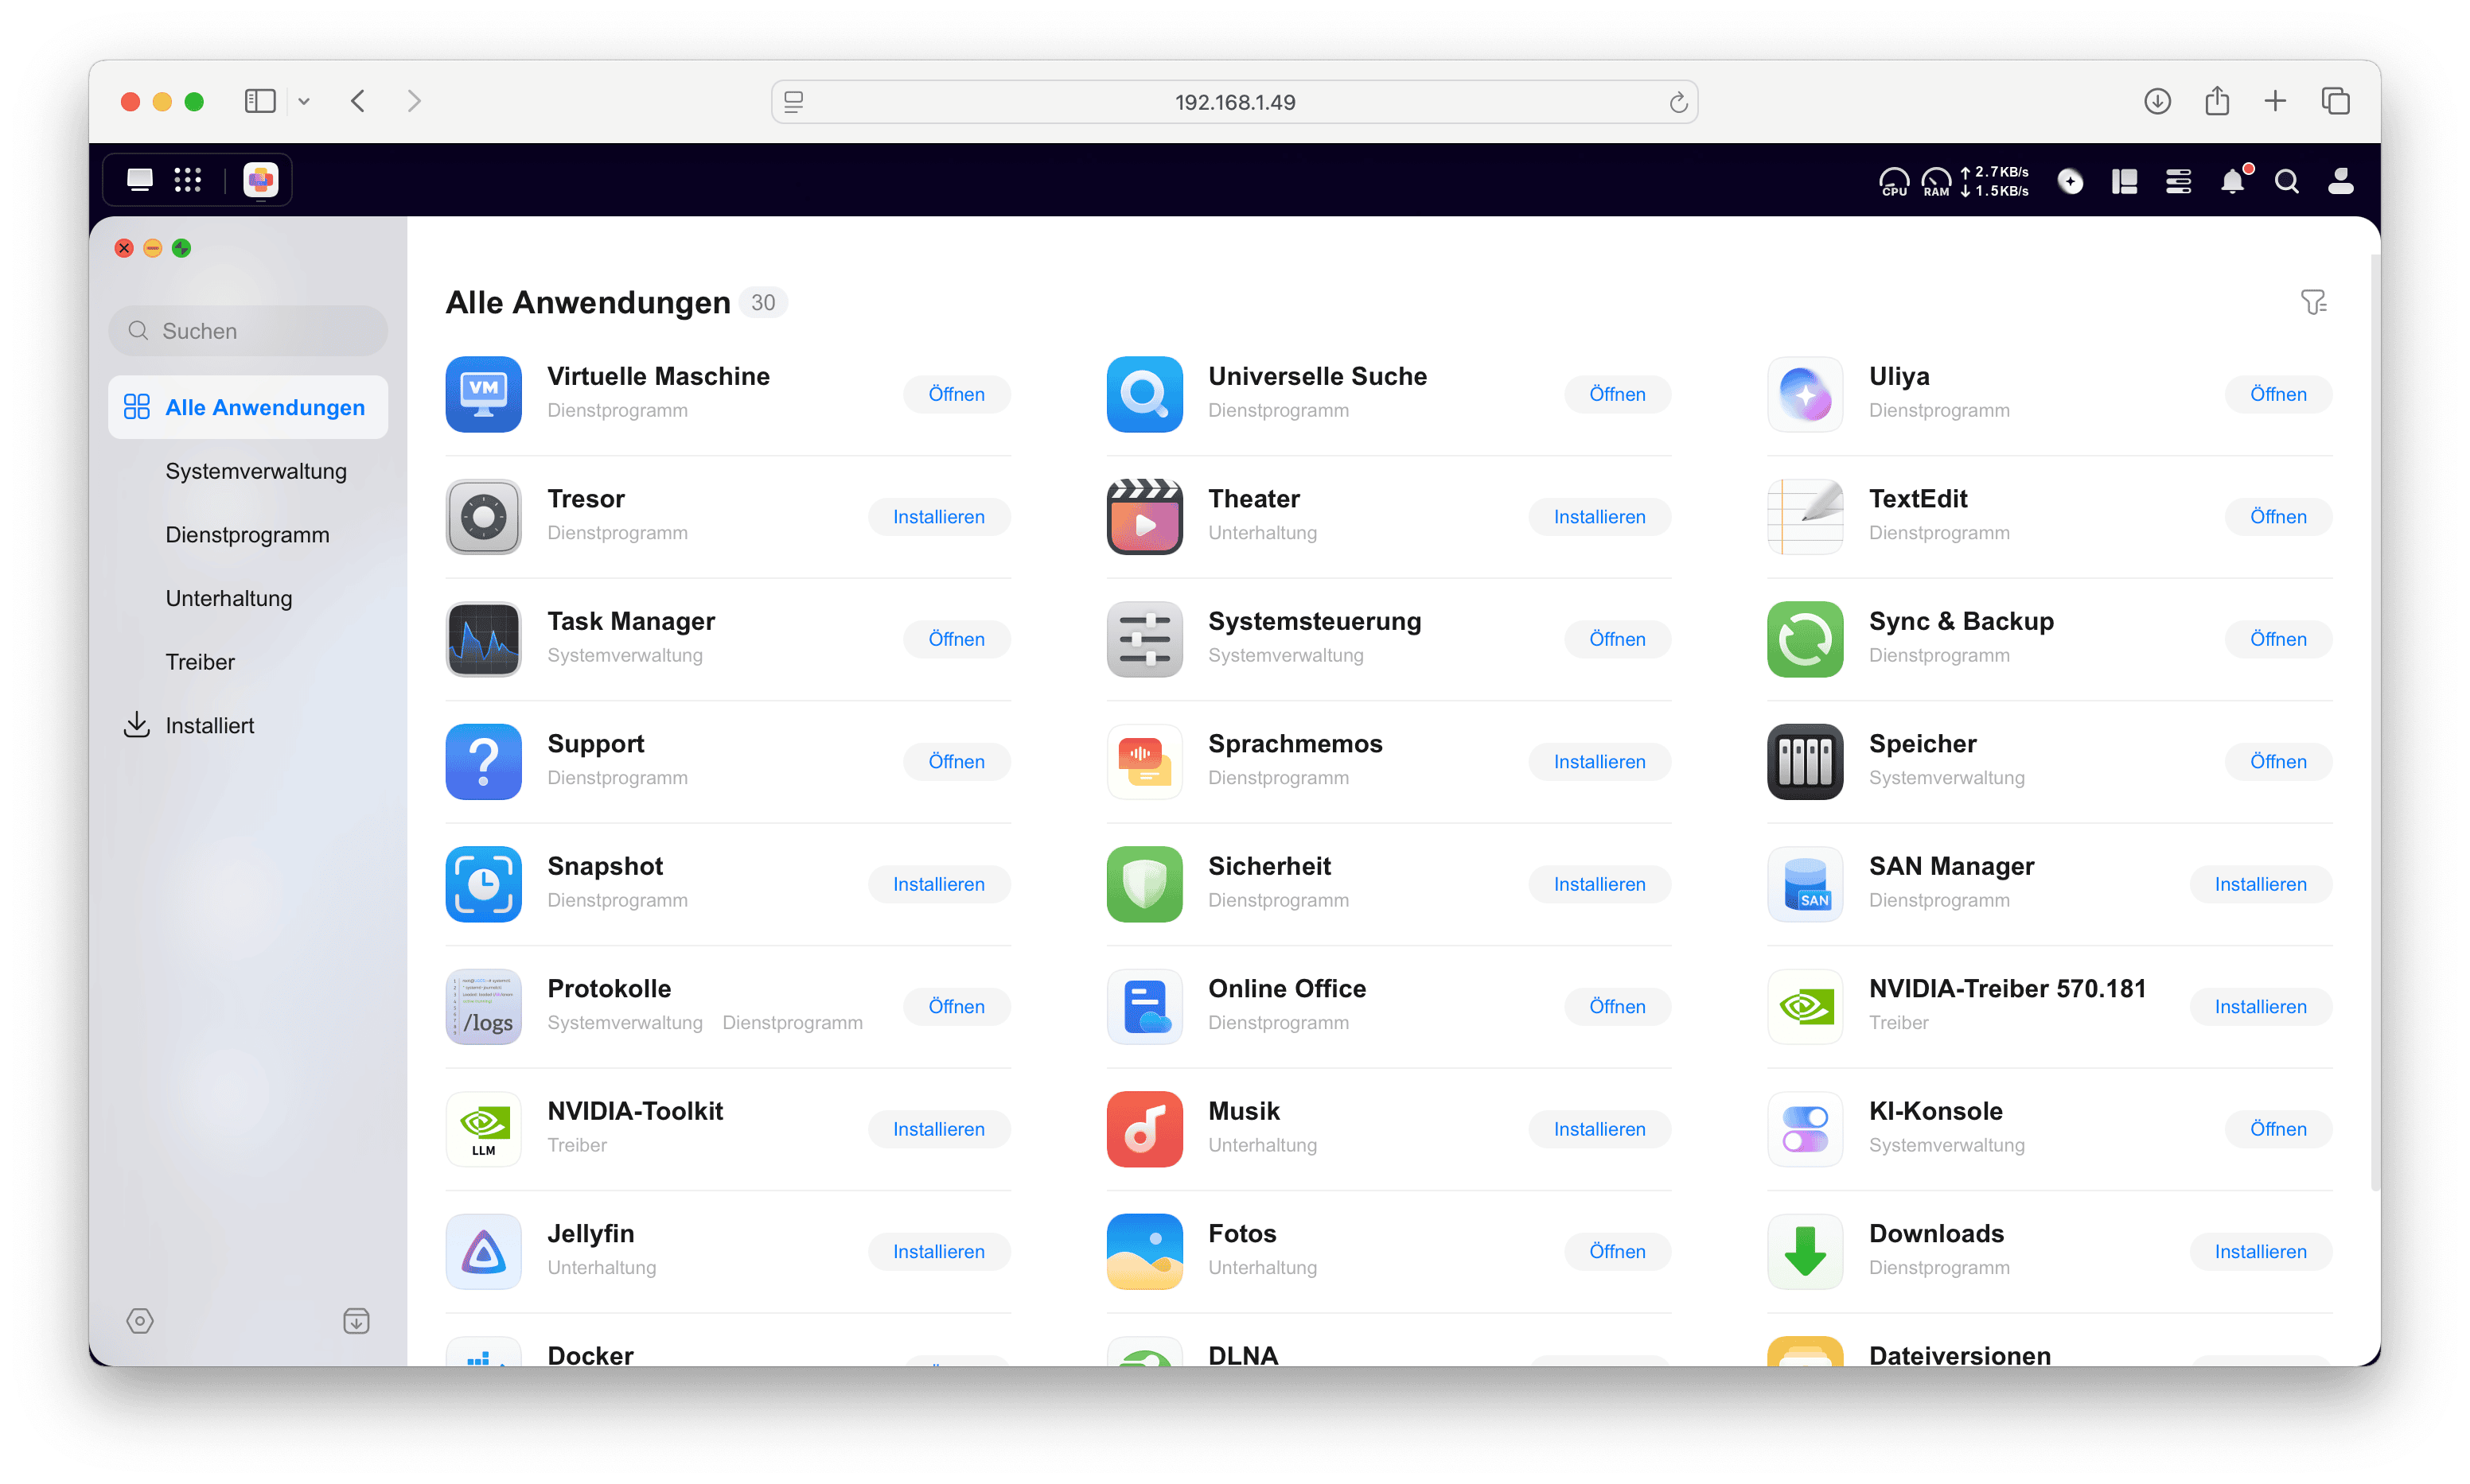Click the show desktop monitor icon
The width and height of the screenshot is (2470, 1484).
[x=140, y=180]
